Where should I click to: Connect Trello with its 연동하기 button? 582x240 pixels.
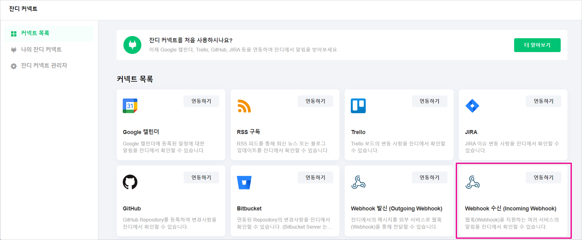(429, 101)
